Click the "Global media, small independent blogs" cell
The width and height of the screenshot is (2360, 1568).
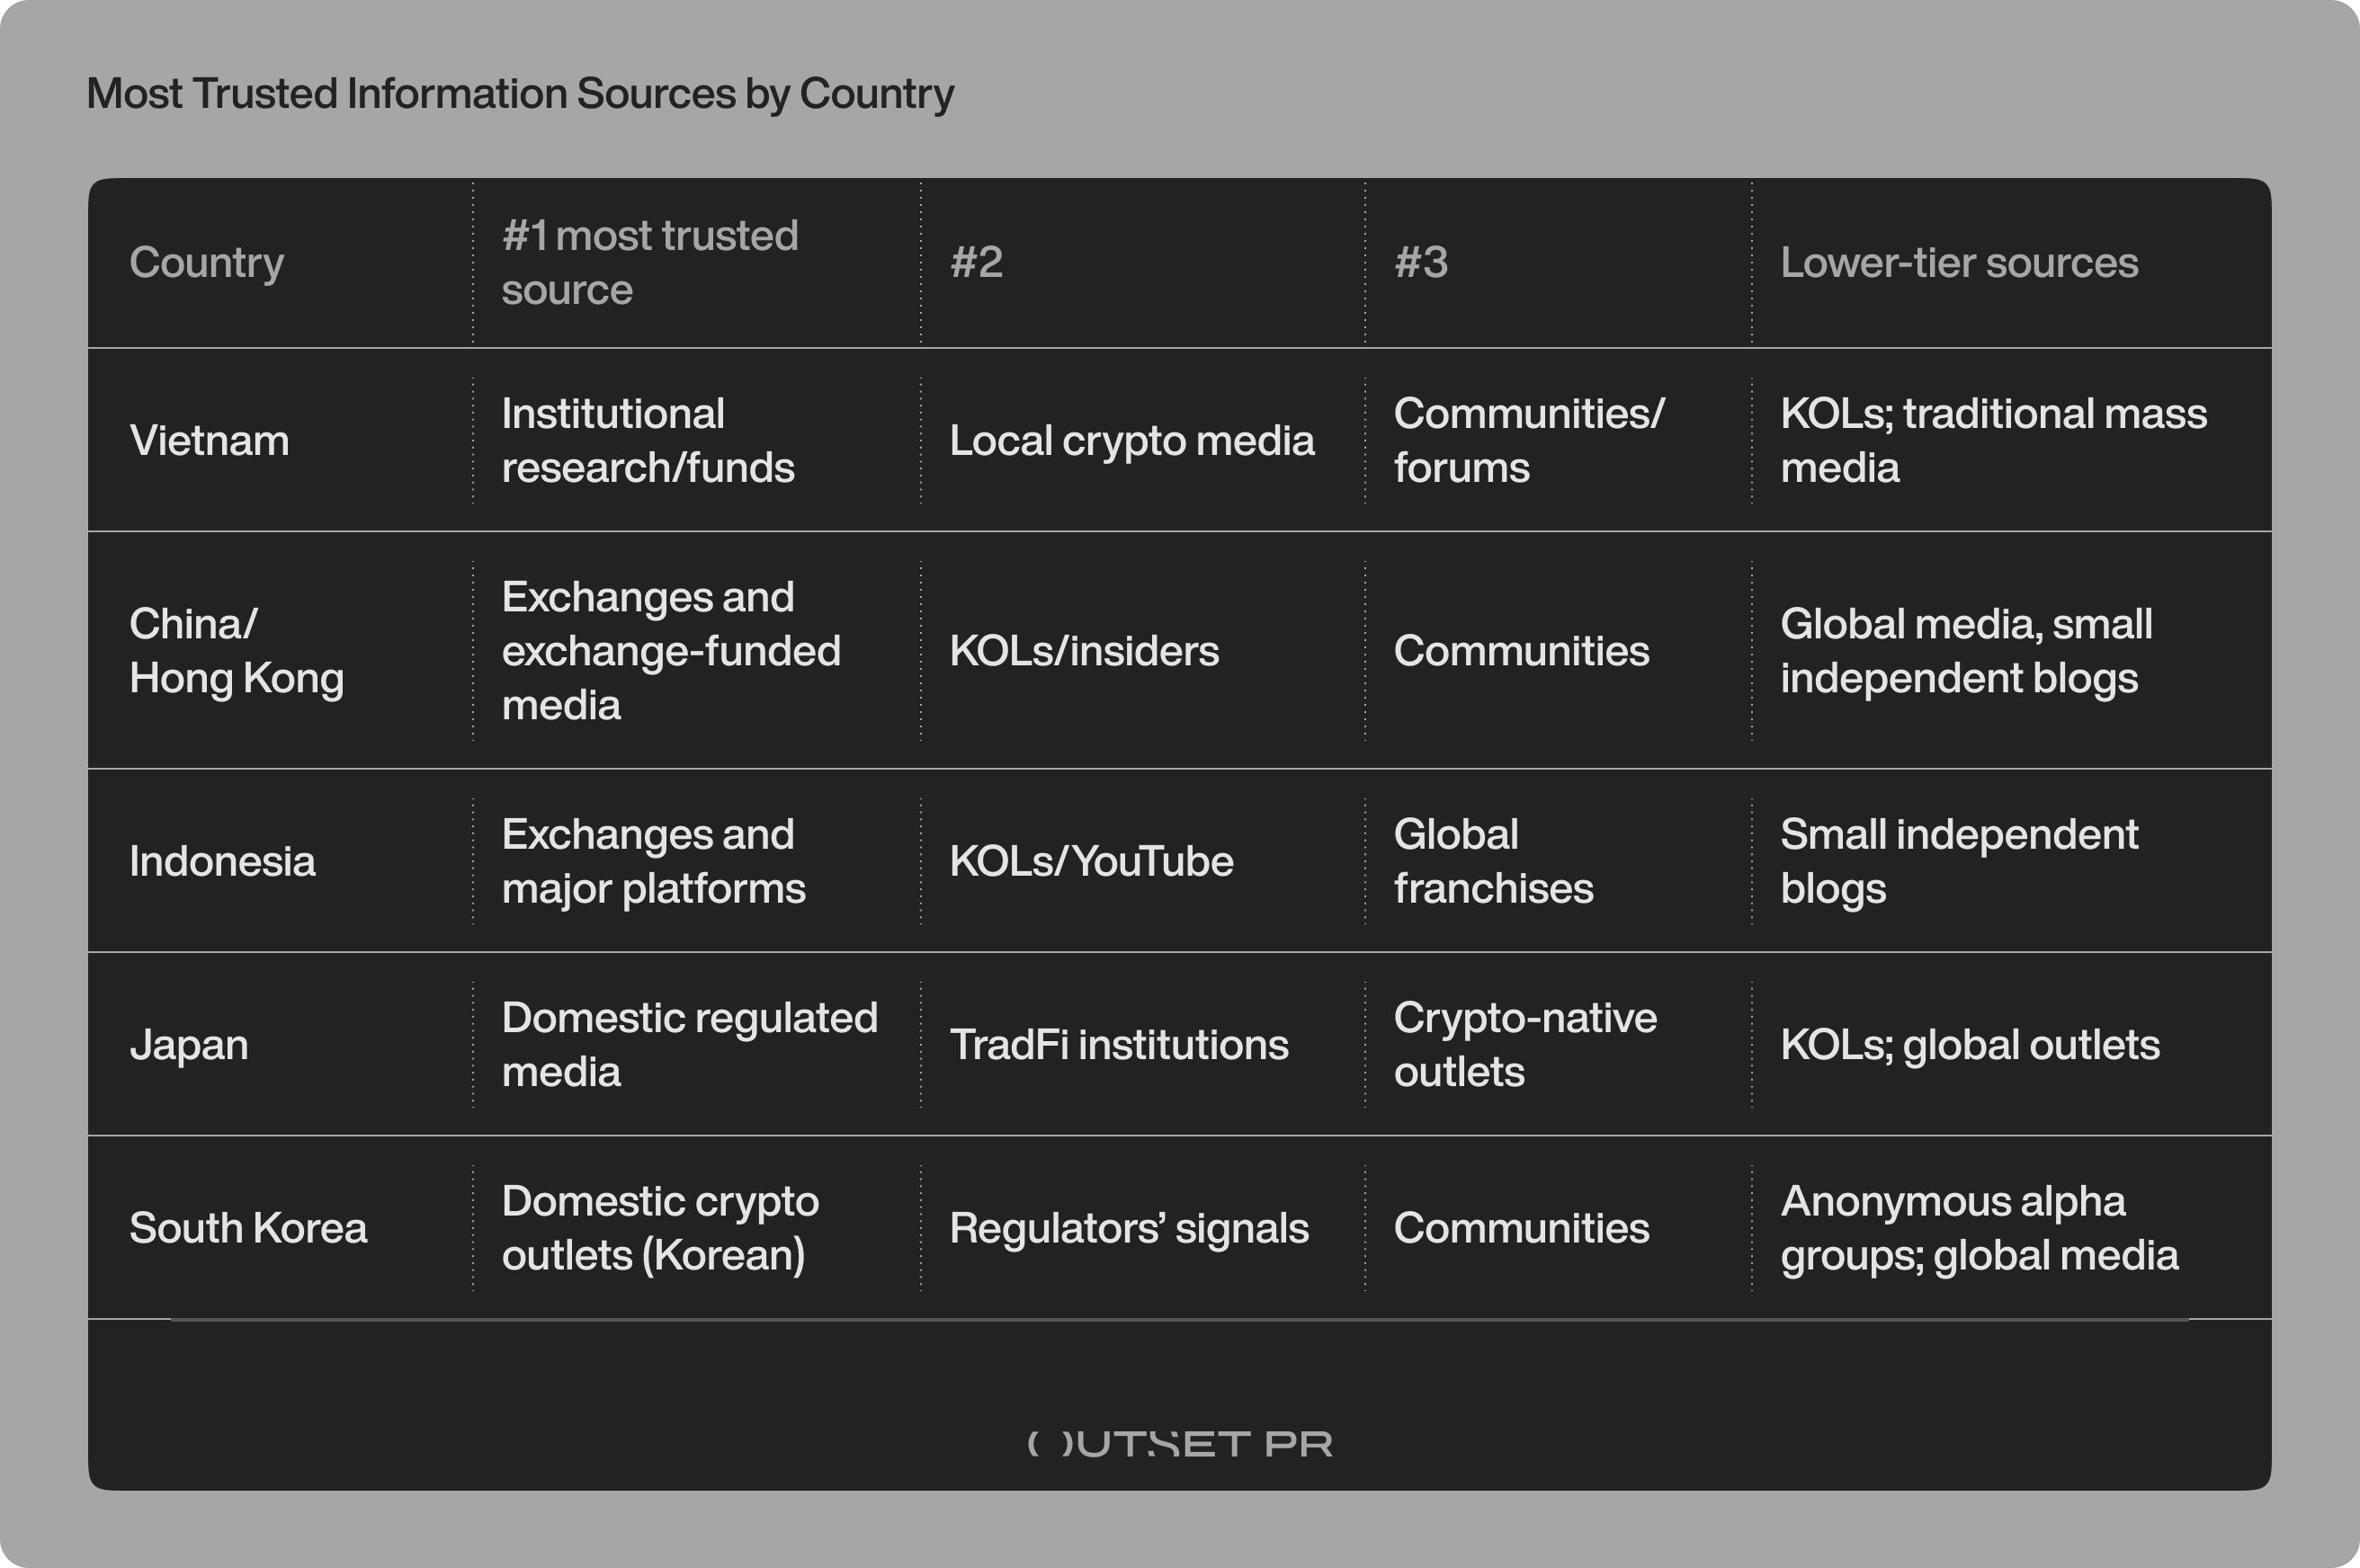[x=1966, y=651]
